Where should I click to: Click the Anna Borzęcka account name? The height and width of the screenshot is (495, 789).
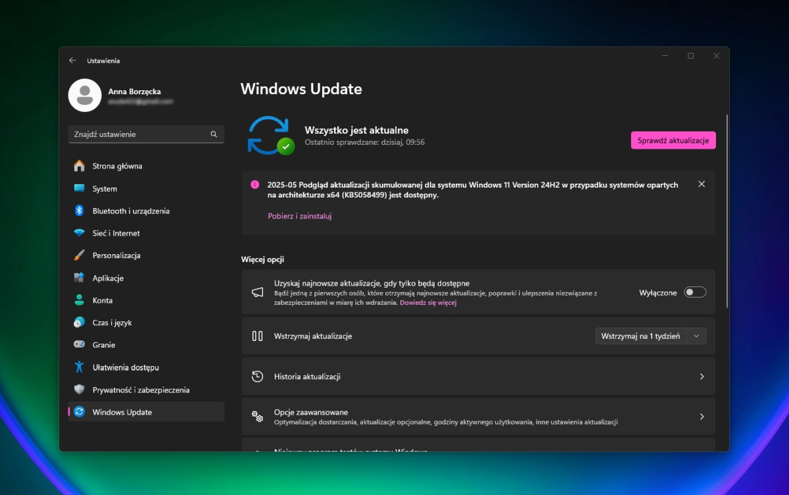(x=135, y=91)
